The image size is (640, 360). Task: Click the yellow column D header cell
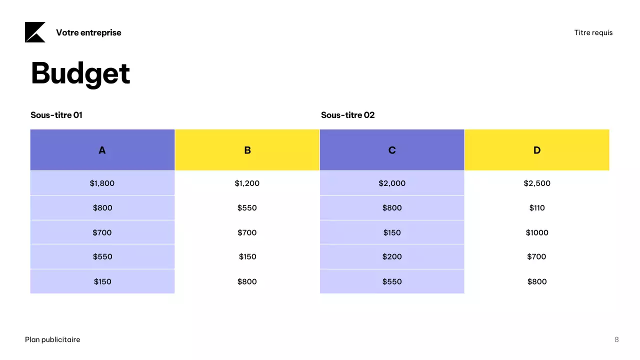pos(537,150)
